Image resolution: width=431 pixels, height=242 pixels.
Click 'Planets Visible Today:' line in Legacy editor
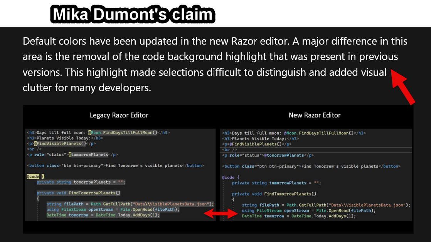pyautogui.click(x=65, y=138)
